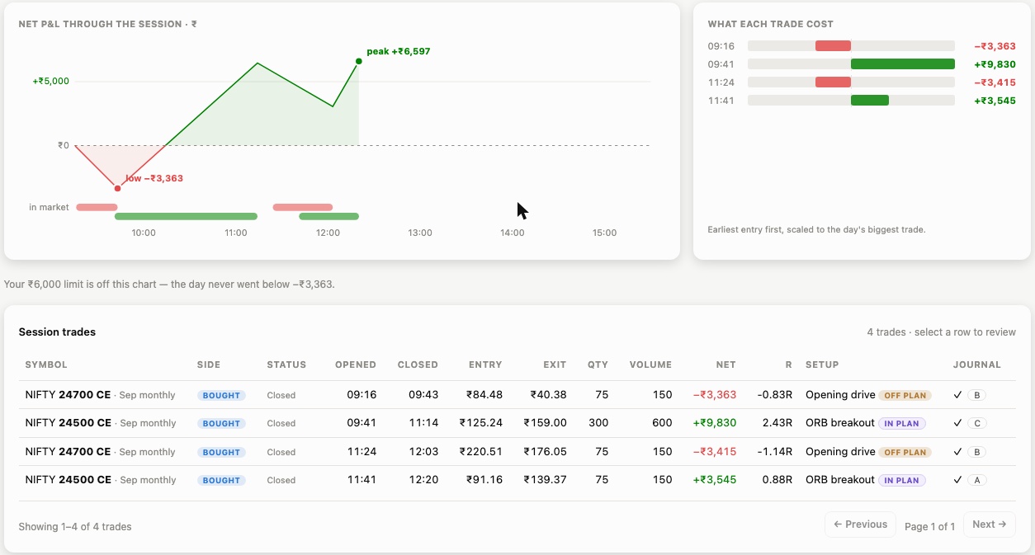Viewport: 1035px width, 555px height.
Task: Click the green cost bar for 11:41
Action: tap(870, 101)
